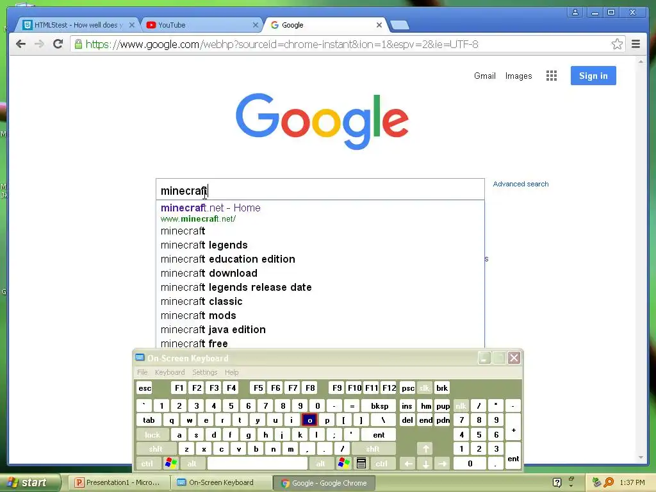
Task: Click the page scrollbar down arrow
Action: click(641, 457)
